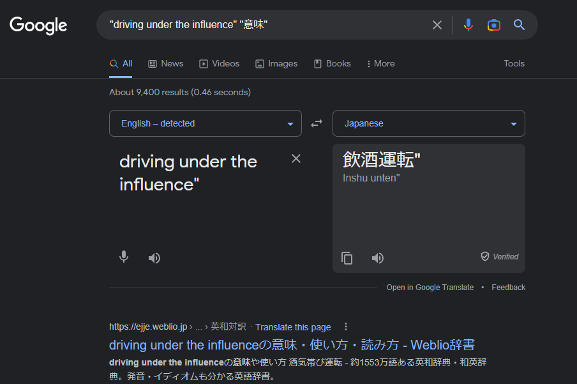This screenshot has height=384, width=577.
Task: Listen to the source text speaker icon
Action: pos(154,258)
